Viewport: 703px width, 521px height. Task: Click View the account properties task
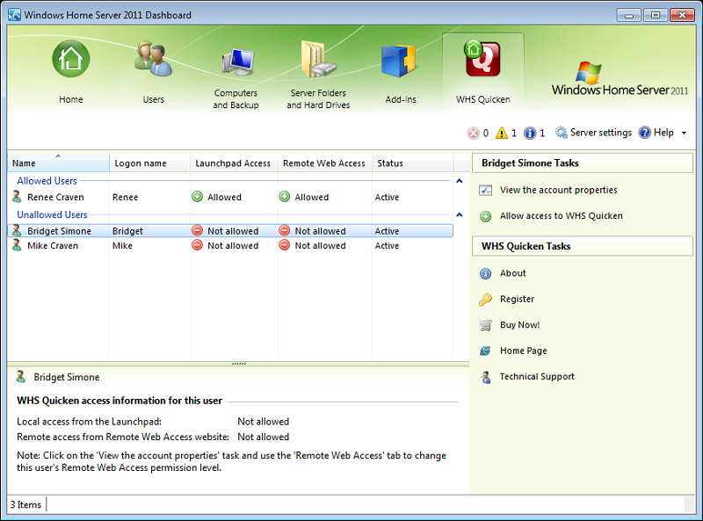559,190
